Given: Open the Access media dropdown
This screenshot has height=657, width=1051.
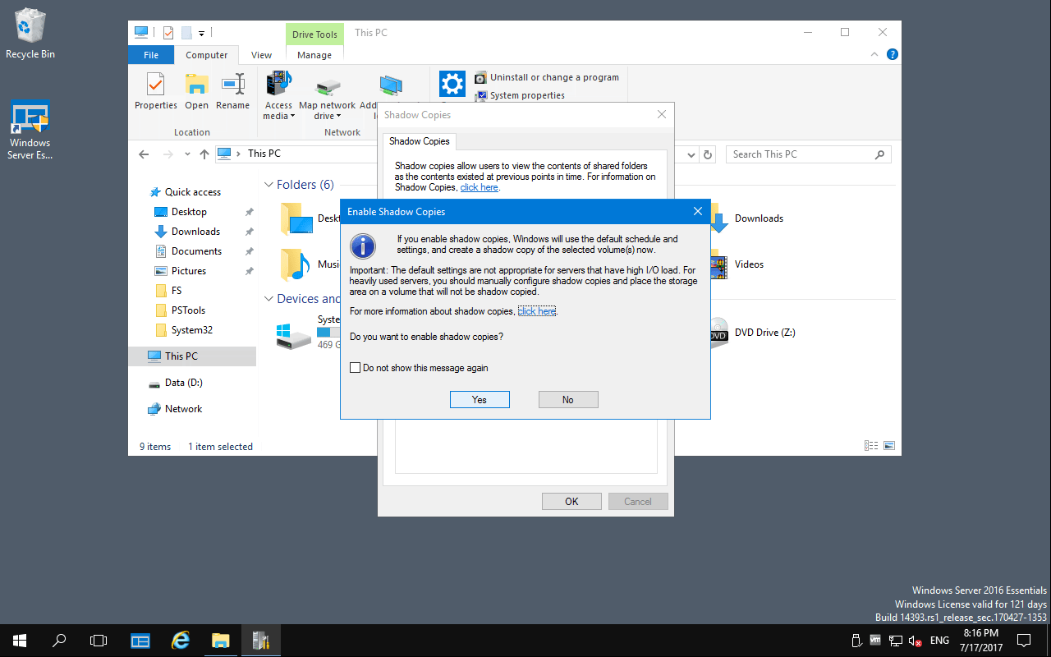Looking at the screenshot, I should (x=278, y=95).
